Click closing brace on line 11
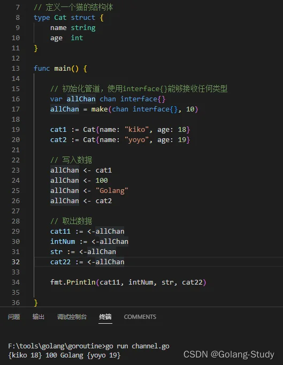 tap(36, 48)
